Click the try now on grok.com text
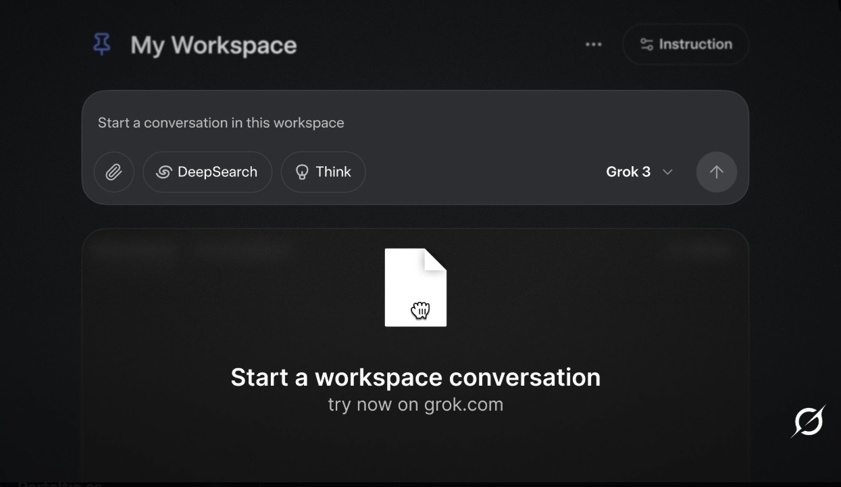 point(415,405)
